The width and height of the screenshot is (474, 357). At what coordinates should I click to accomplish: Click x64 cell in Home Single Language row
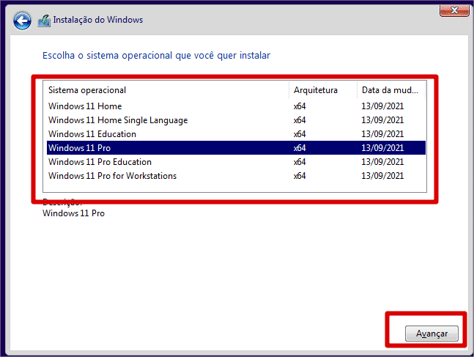(300, 120)
